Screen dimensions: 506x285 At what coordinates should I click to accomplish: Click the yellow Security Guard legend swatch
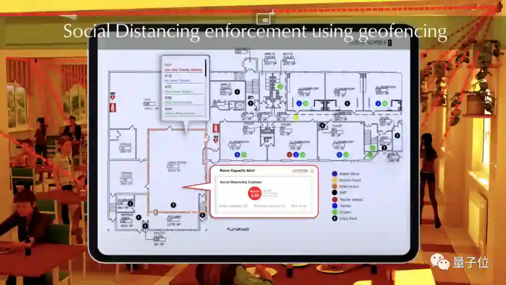pos(335,180)
